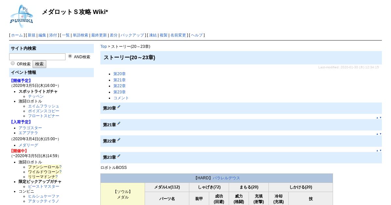Select the OR検索 radio button

tap(13, 63)
